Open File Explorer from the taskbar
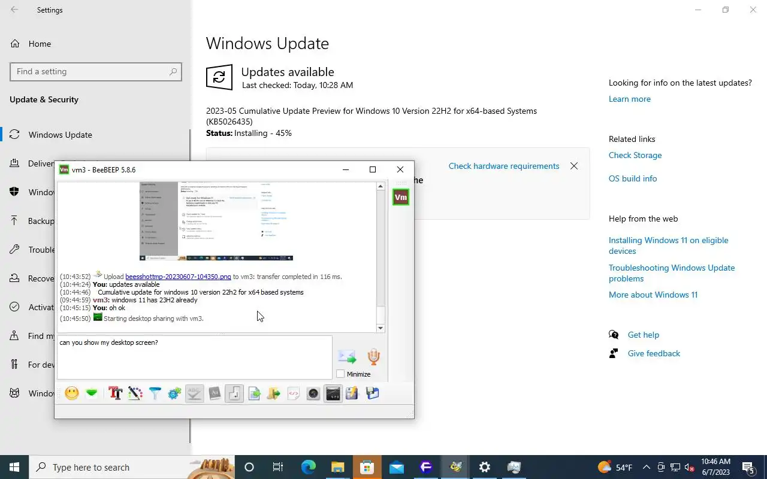Screen dimensions: 767x479 point(338,467)
